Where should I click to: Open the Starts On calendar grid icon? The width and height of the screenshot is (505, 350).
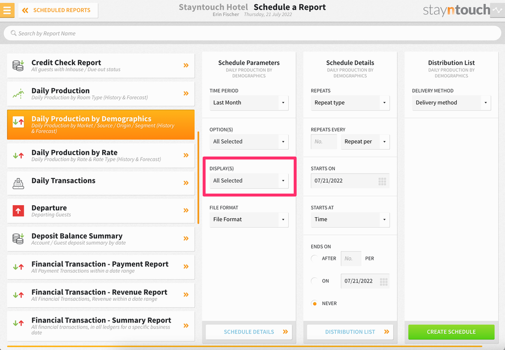[382, 181]
